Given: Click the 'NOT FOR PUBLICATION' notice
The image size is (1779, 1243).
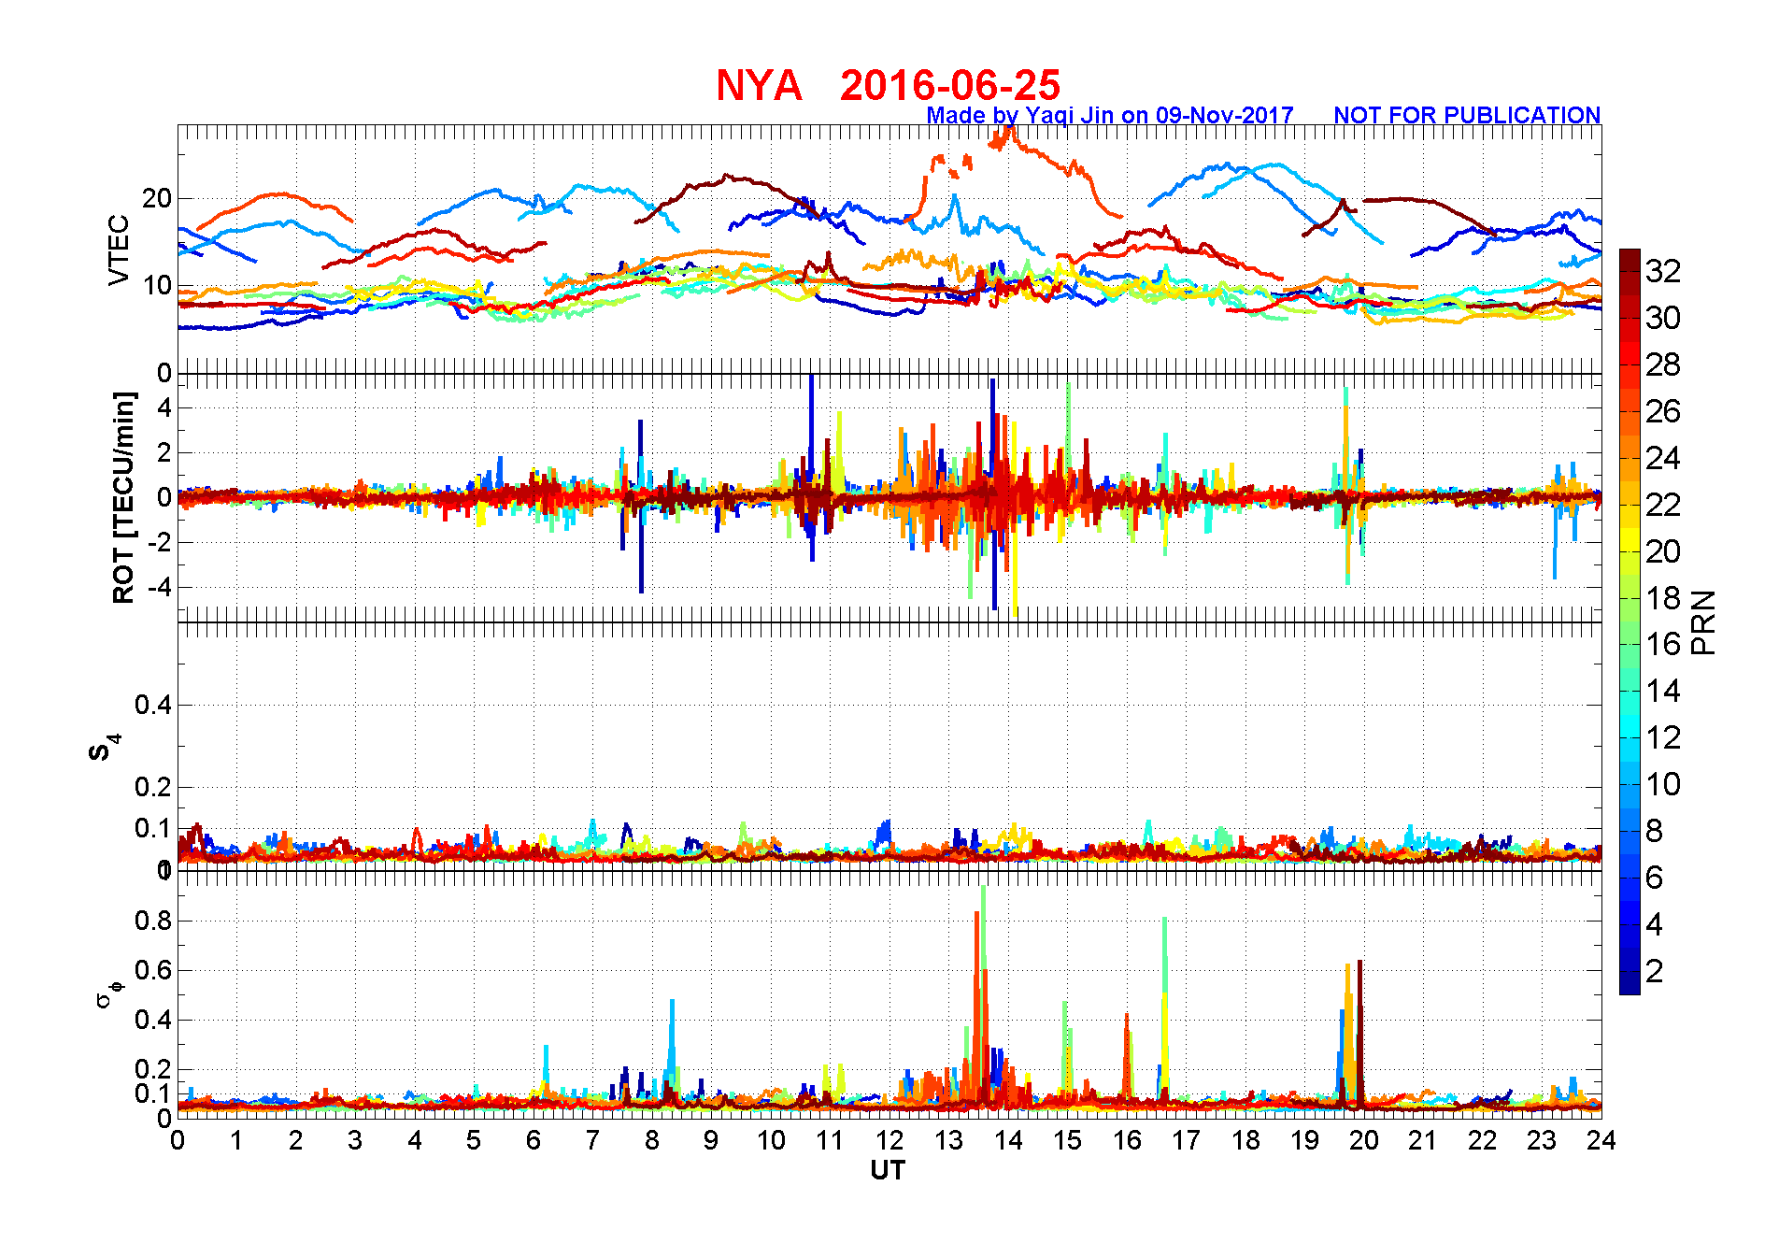Looking at the screenshot, I should (1467, 115).
